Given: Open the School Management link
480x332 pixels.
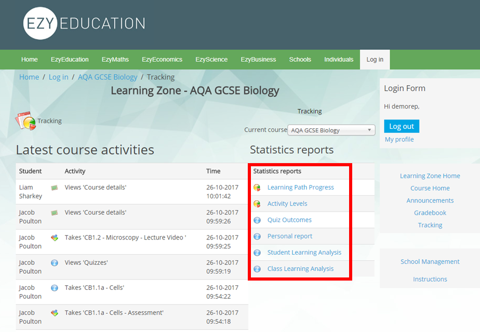Looking at the screenshot, I should click(x=430, y=261).
